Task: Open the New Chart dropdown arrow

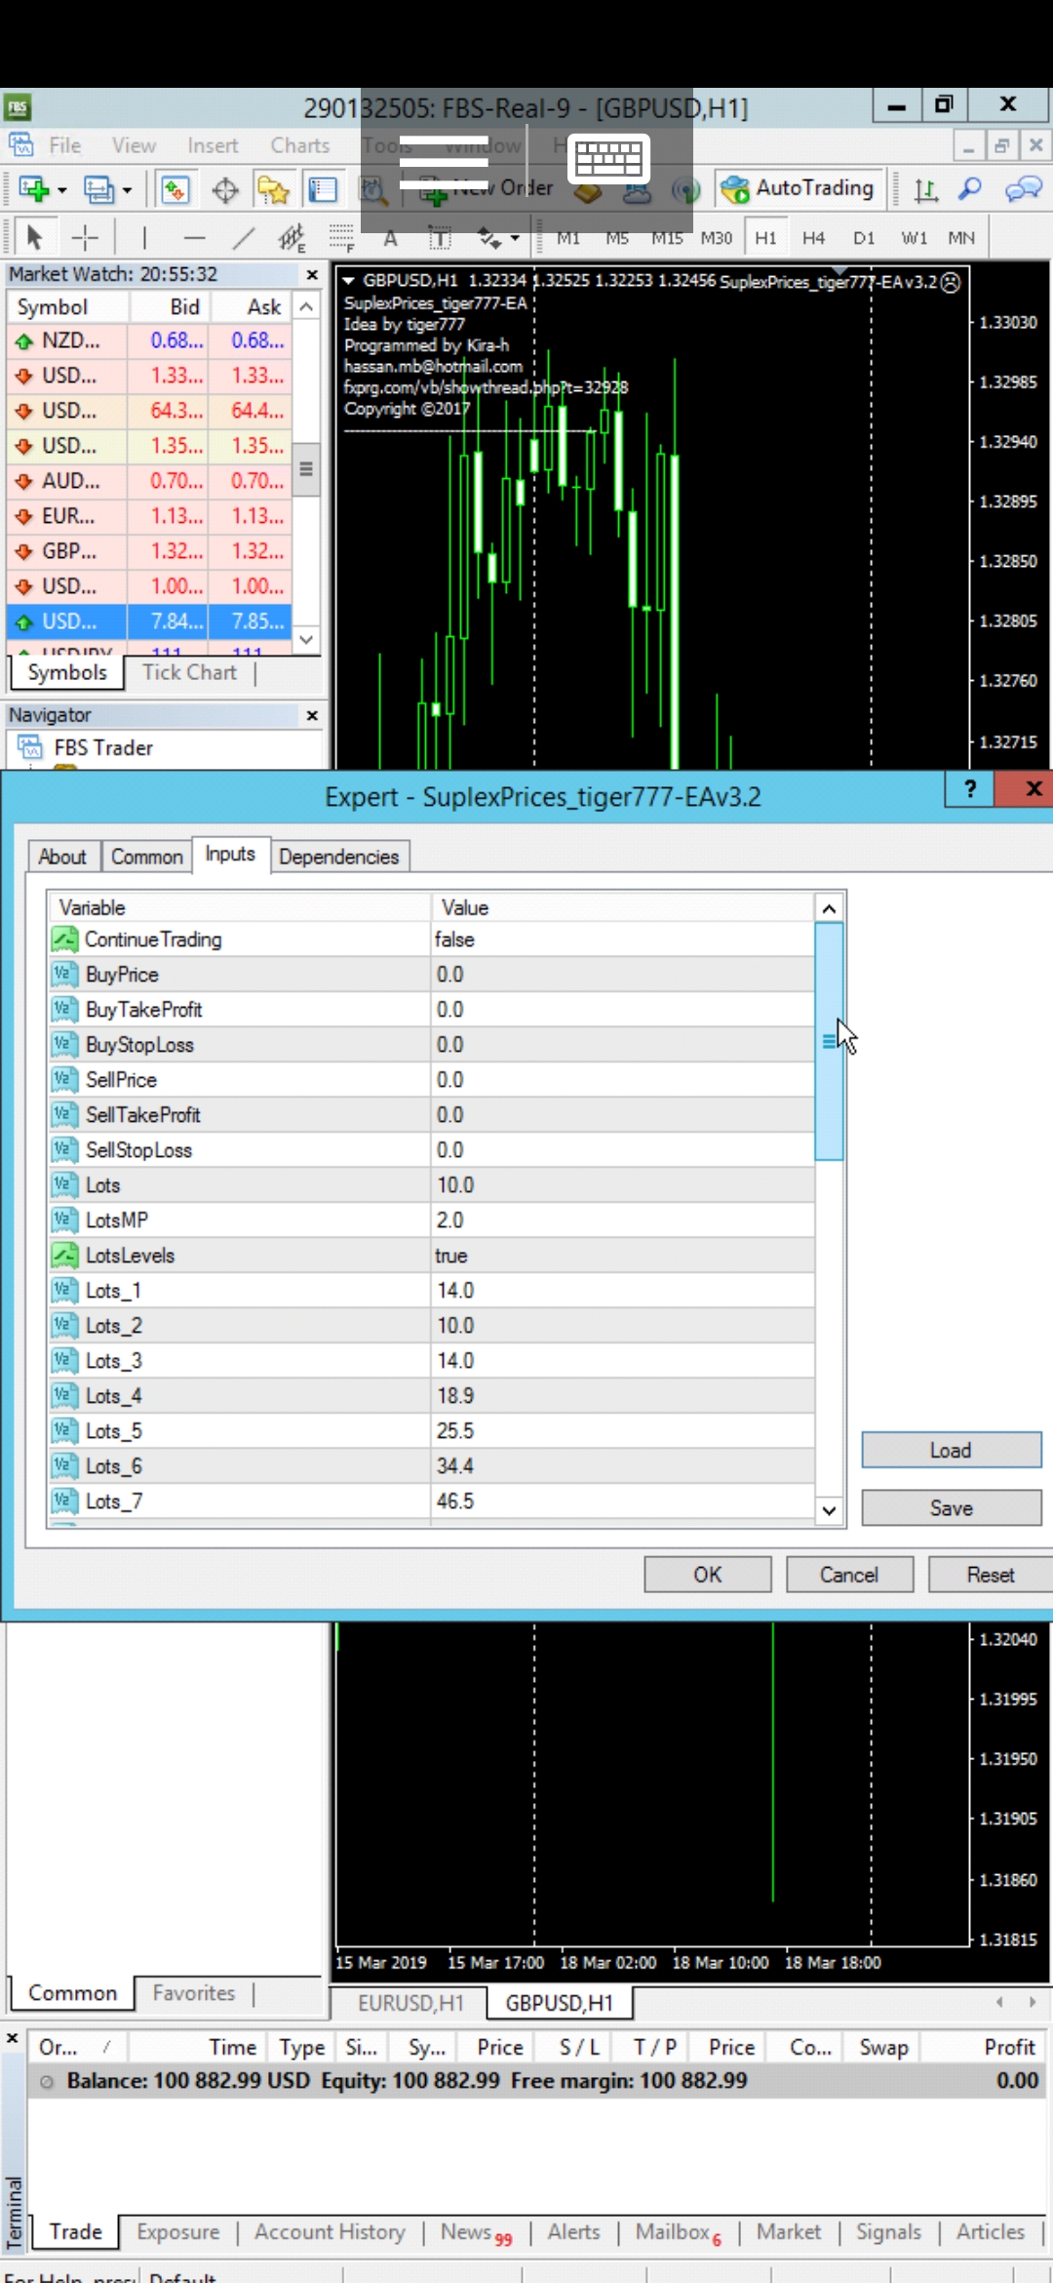Action: coord(62,190)
